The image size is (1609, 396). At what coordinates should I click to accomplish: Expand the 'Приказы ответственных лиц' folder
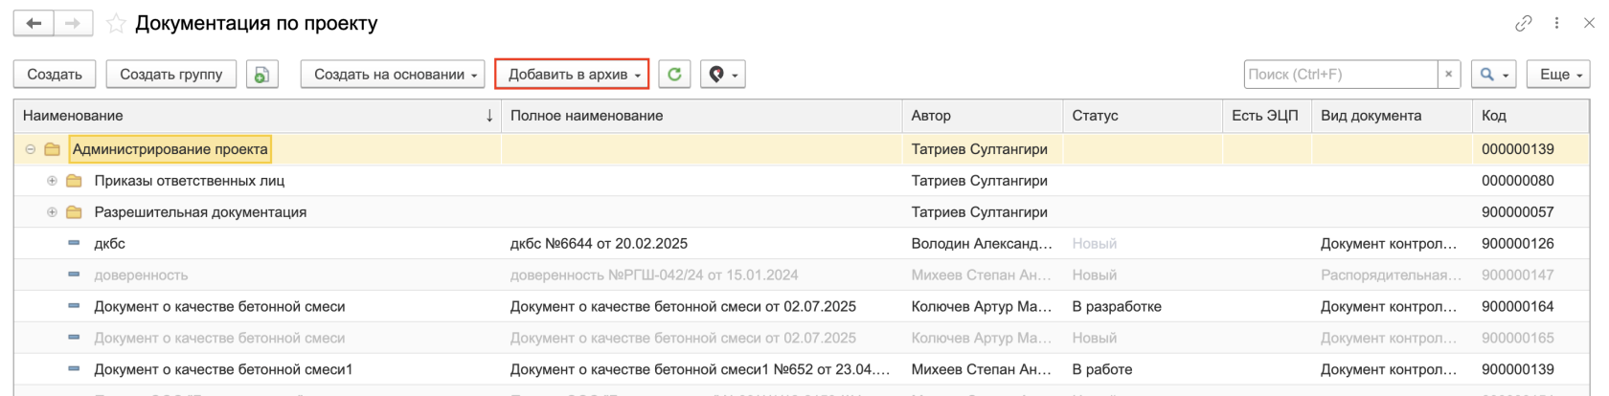click(x=52, y=181)
